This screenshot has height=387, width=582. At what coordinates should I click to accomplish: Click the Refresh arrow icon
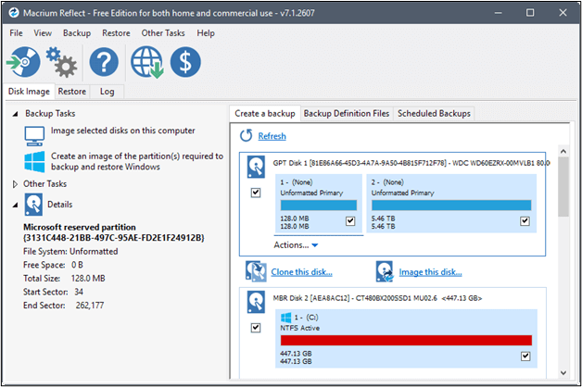point(247,136)
